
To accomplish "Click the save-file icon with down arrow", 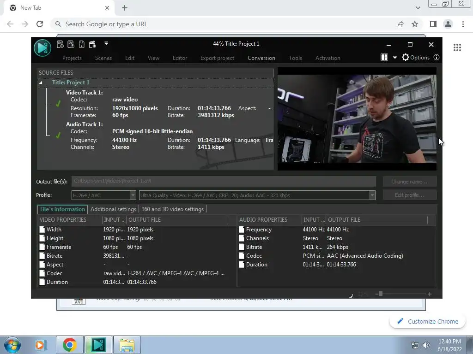I will pyautogui.click(x=81, y=45).
